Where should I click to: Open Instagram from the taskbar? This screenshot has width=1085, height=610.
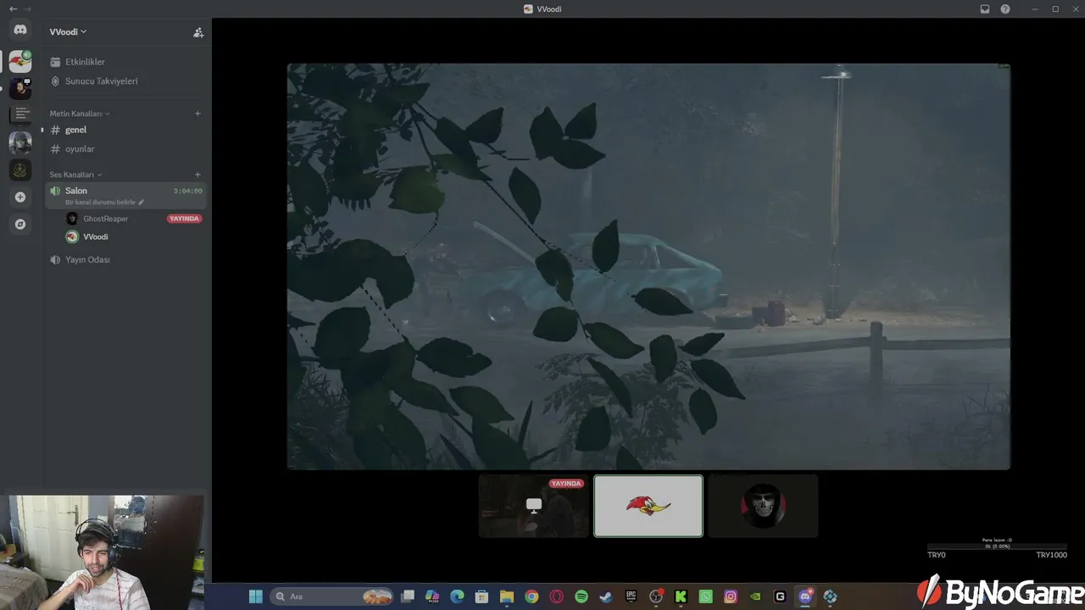point(731,596)
